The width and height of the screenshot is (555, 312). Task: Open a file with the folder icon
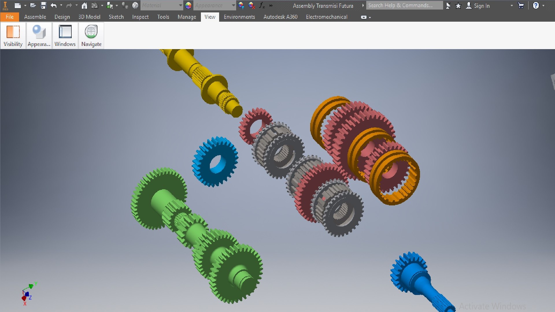[x=33, y=5]
